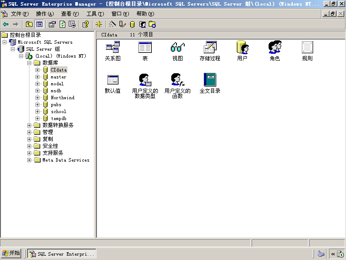The height and width of the screenshot is (260, 346).
Task: Select the 控制台根目录 root node
Action: coord(25,35)
